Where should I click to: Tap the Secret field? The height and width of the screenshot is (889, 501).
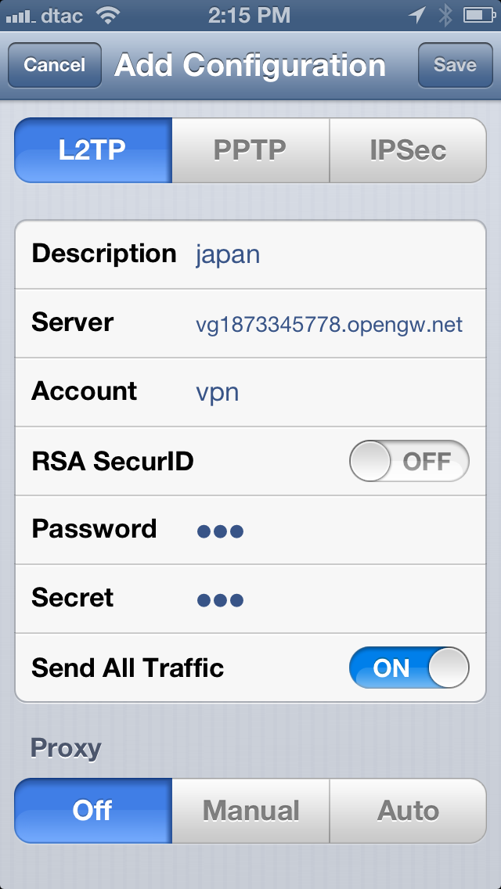250,599
